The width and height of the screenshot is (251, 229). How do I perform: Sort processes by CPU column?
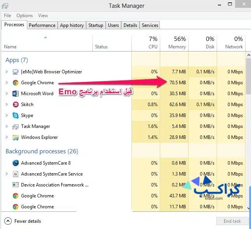[146, 43]
